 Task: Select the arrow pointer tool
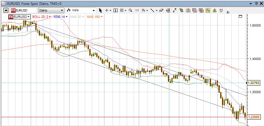coord(101,10)
